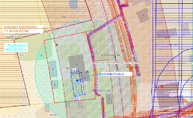
Task: Click the purple cable end loop right of HOONESTUSALA
Action: 139,74
